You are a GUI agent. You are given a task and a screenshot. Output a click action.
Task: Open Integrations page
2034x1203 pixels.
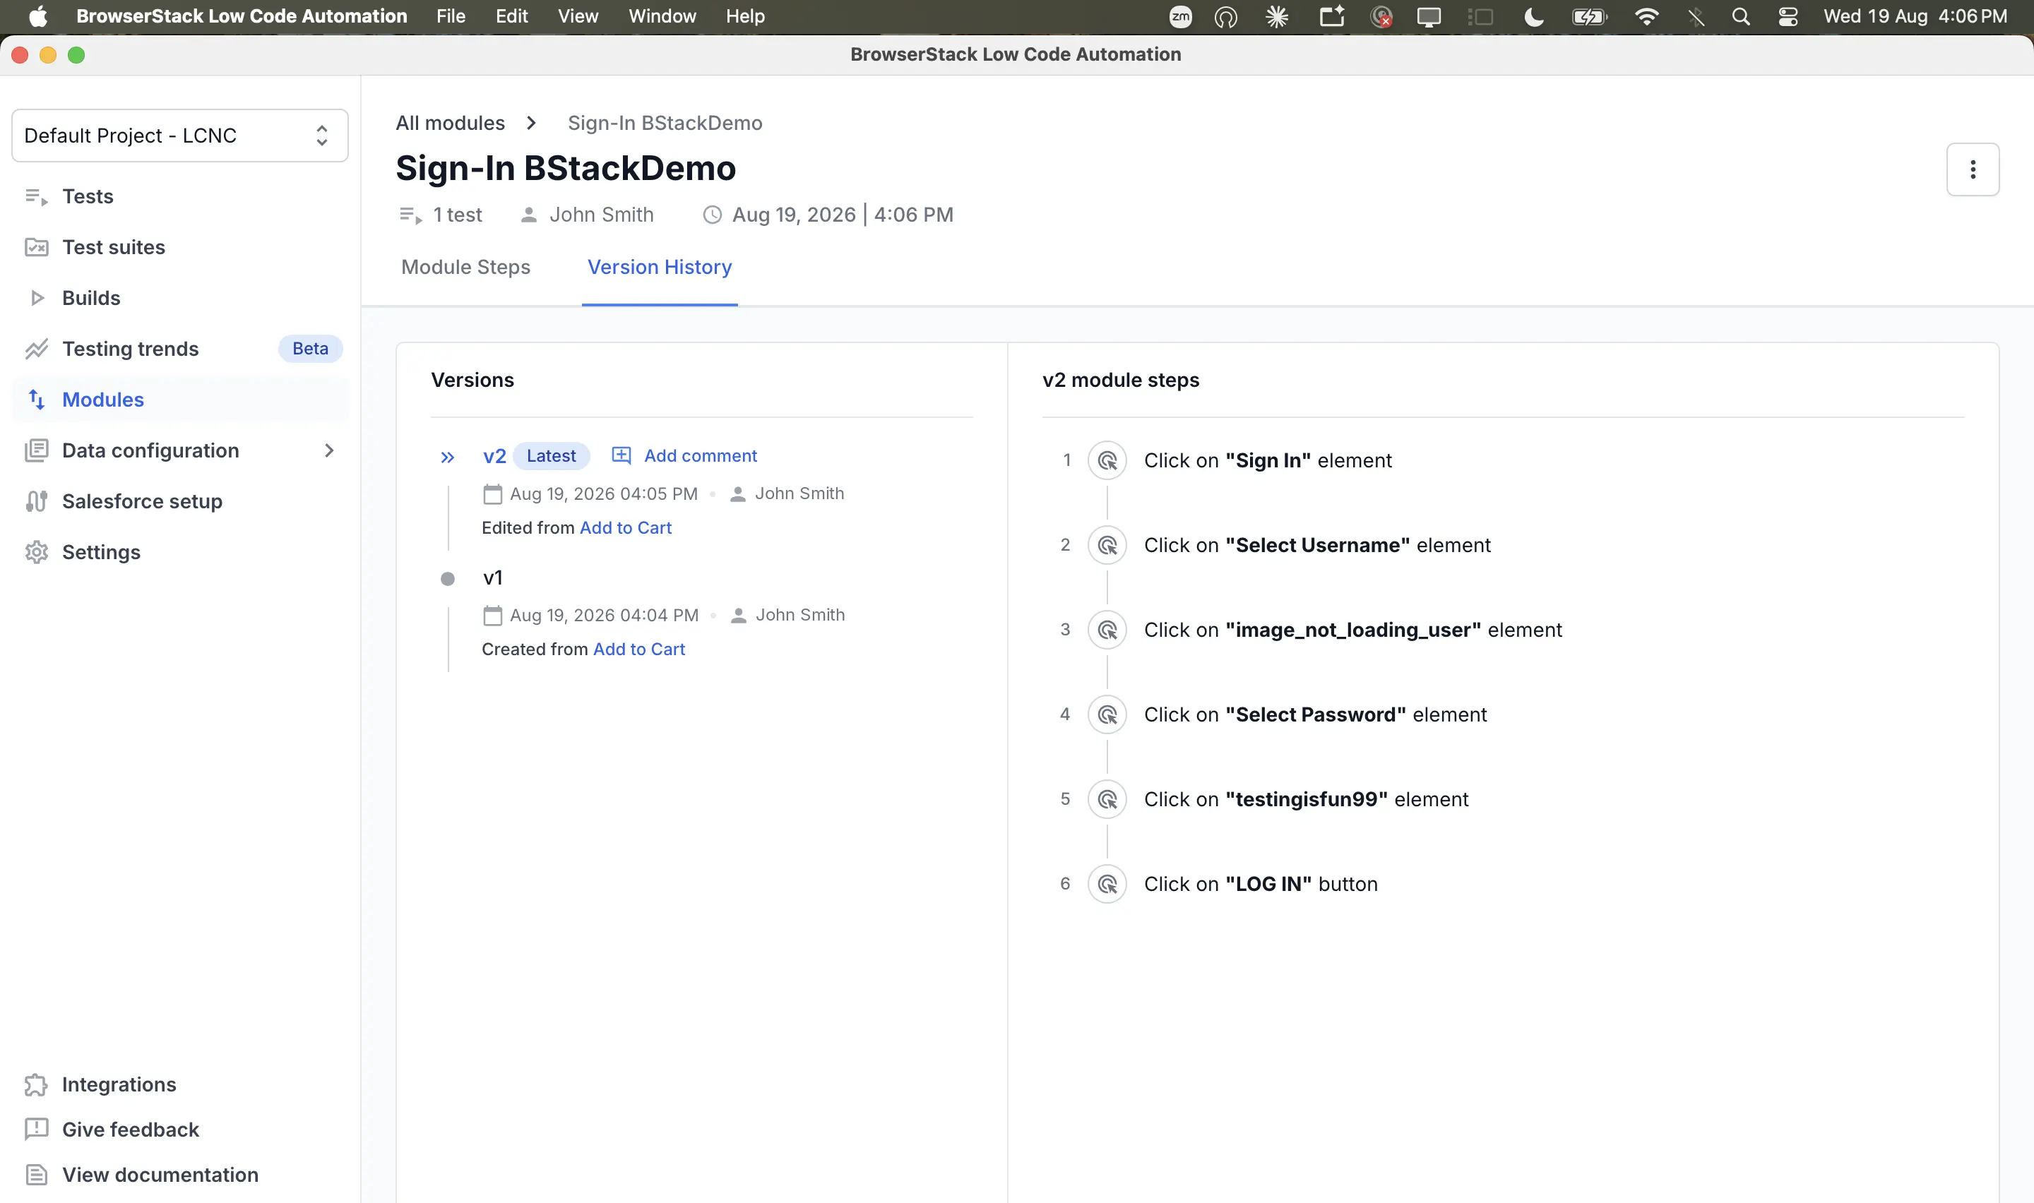119,1084
